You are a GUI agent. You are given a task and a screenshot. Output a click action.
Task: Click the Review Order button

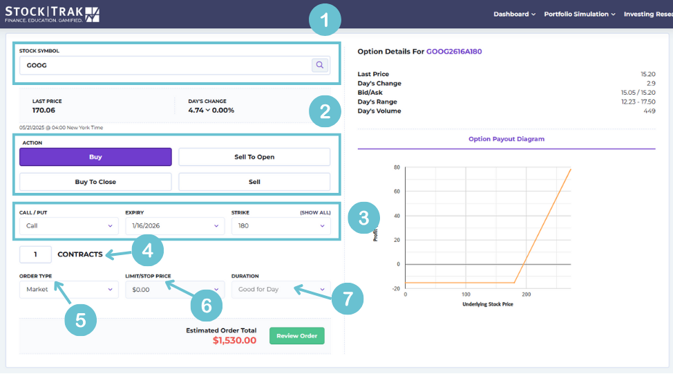pyautogui.click(x=296, y=336)
